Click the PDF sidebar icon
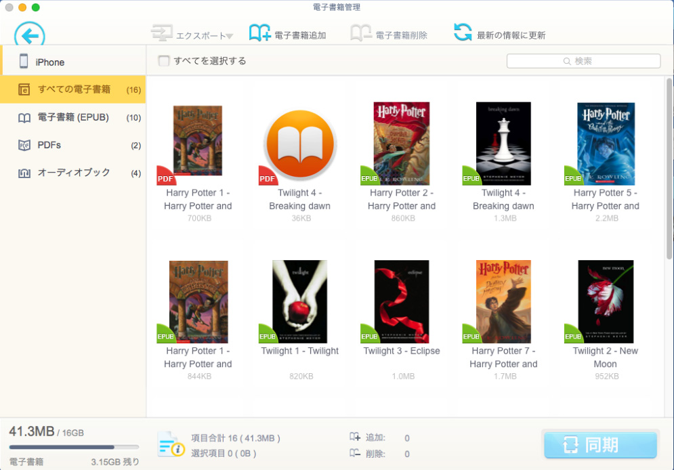 (24, 145)
